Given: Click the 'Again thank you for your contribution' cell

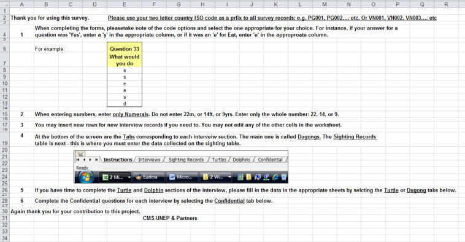Looking at the screenshot, I should tap(75, 211).
